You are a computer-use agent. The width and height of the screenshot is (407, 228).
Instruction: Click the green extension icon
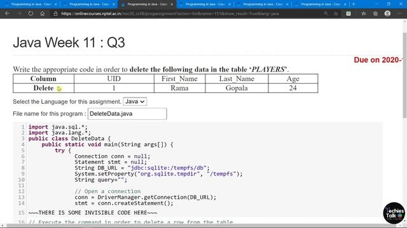coord(348,13)
